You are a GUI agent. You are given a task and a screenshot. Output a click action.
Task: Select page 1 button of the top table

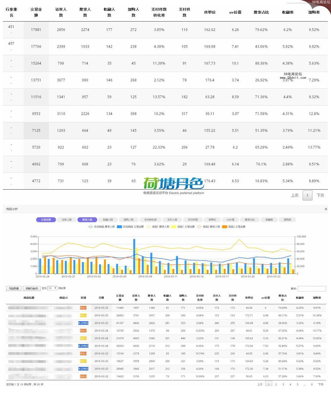point(307,195)
